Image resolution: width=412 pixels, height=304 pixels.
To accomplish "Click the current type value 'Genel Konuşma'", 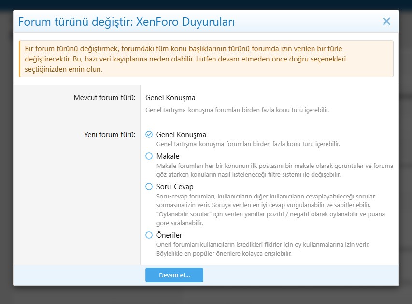I will coord(170,98).
